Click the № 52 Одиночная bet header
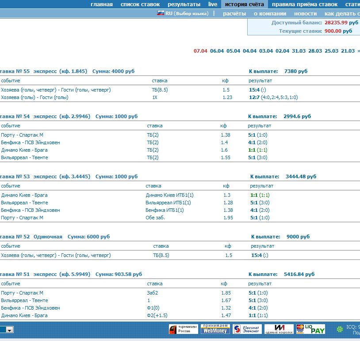The height and width of the screenshot is (341, 360). click(31, 237)
